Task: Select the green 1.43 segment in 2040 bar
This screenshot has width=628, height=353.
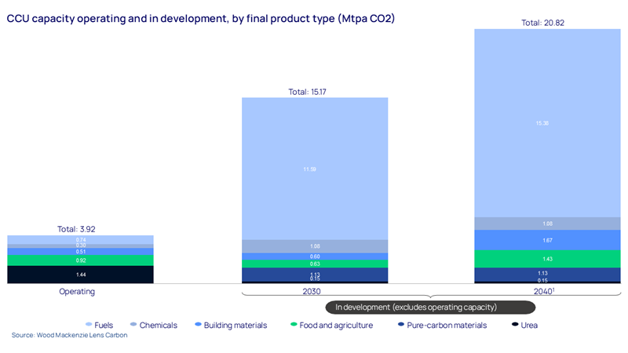Action: 547,258
